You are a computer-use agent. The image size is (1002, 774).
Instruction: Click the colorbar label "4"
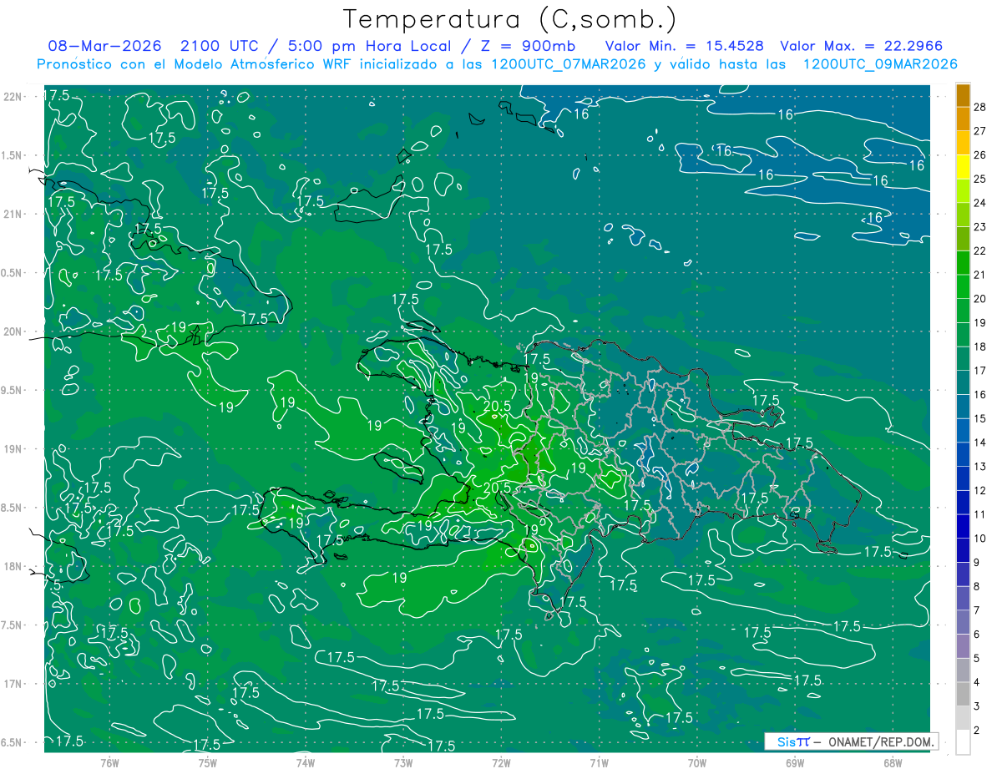click(977, 682)
